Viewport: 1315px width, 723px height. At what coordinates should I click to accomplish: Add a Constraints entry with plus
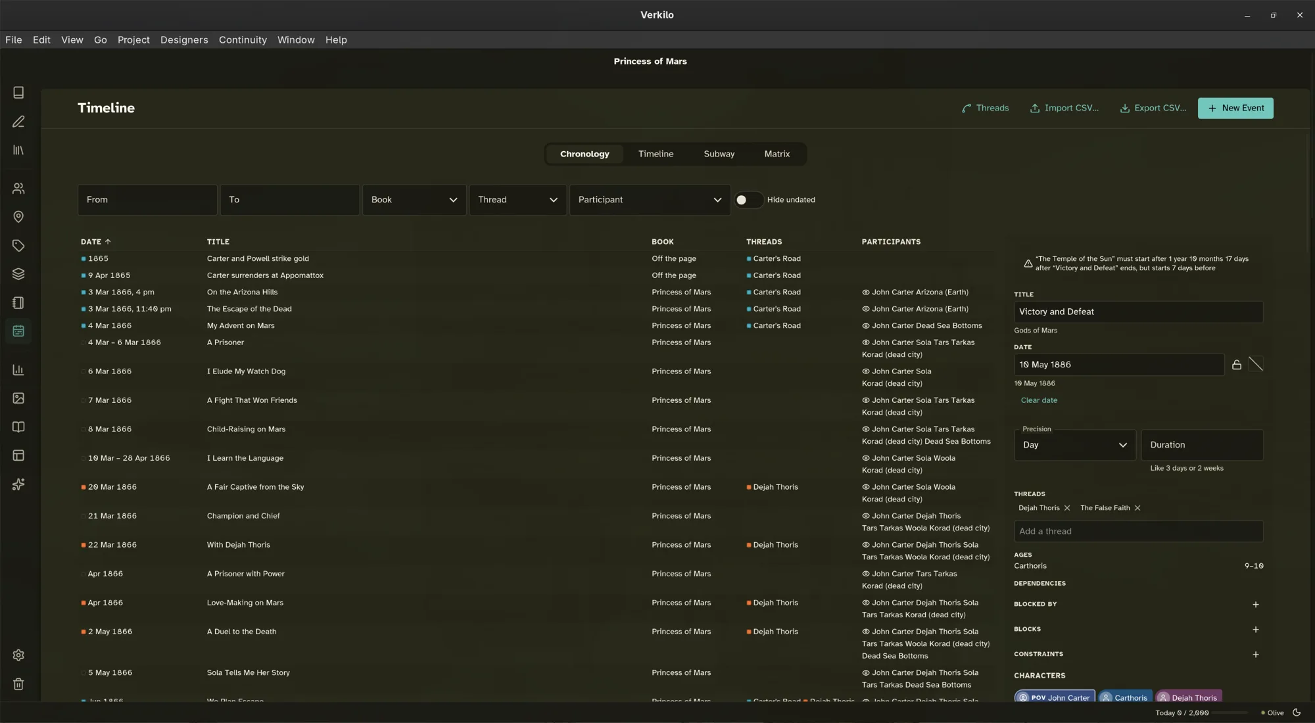1256,655
